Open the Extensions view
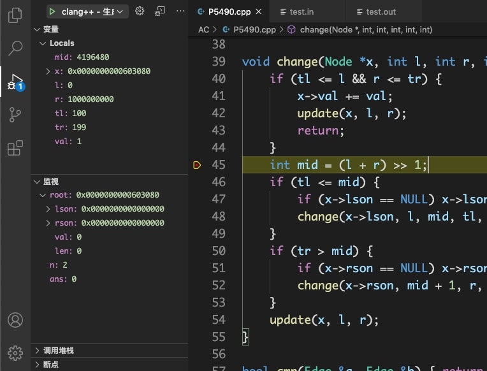 pyautogui.click(x=15, y=149)
